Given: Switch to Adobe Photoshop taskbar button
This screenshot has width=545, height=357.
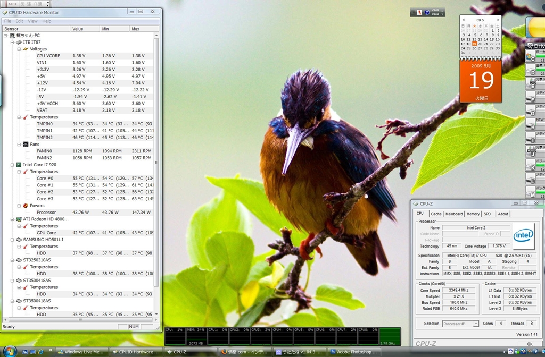Looking at the screenshot, I should pos(355,352).
